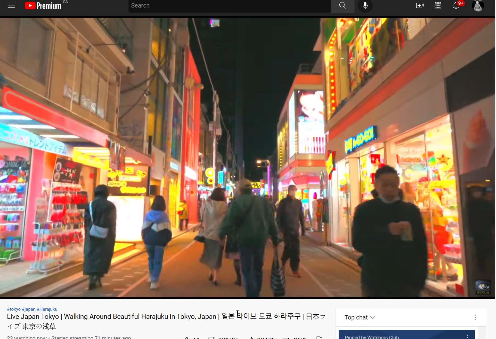Open the Create video camera icon
Viewport: 496px width, 339px height.
pyautogui.click(x=420, y=6)
